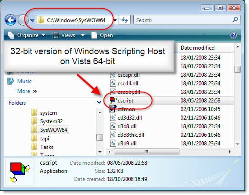The image size is (249, 195).
Task: Collapse the Folders pane chevron
Action: (x=99, y=102)
